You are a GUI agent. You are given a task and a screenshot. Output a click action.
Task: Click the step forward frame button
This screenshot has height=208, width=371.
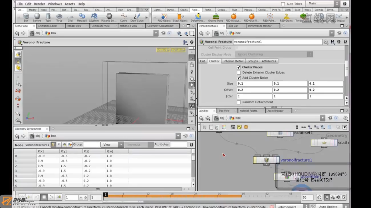click(x=59, y=197)
